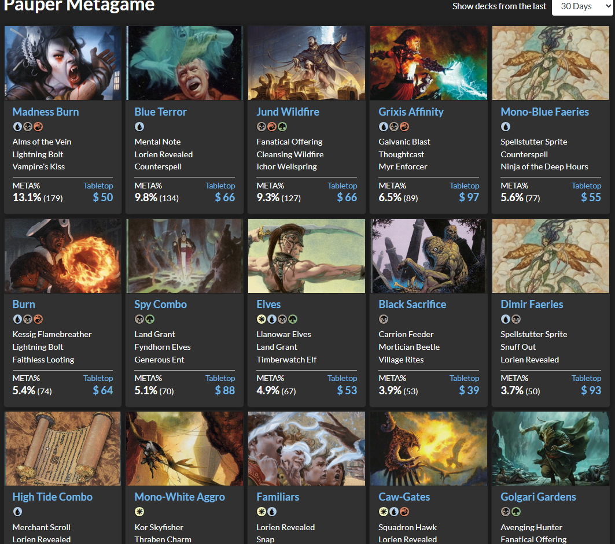
Task: Click the green mana icon under Jund Wildfire
Action: (x=282, y=127)
